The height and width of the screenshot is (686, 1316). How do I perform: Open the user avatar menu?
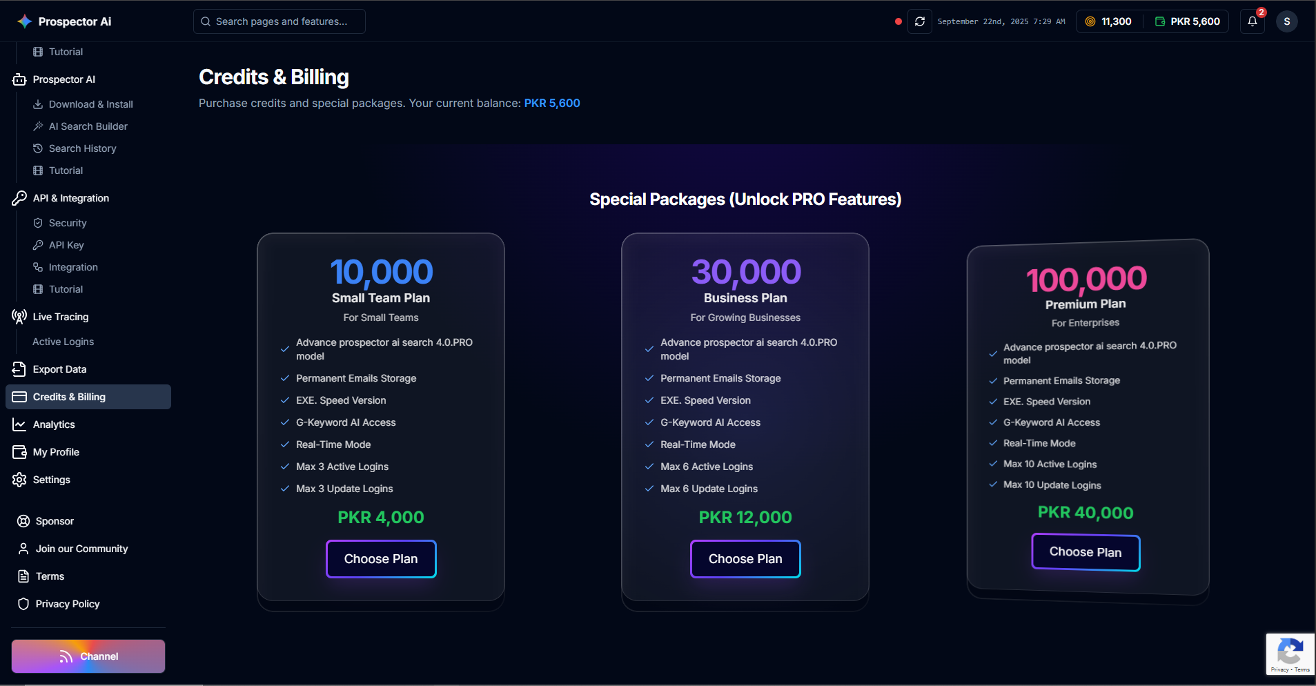1286,21
